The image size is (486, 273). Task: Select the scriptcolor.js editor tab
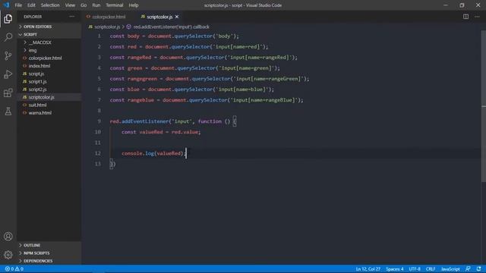[159, 17]
